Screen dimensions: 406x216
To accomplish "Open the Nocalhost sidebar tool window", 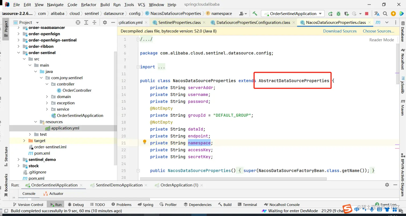I will (403, 59).
